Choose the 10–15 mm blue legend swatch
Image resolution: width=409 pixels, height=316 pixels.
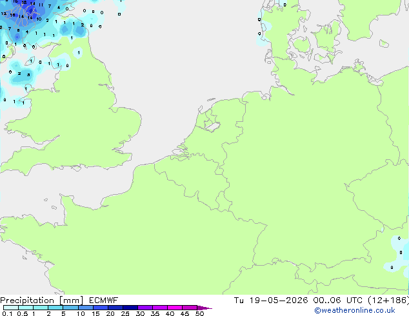[85, 308]
